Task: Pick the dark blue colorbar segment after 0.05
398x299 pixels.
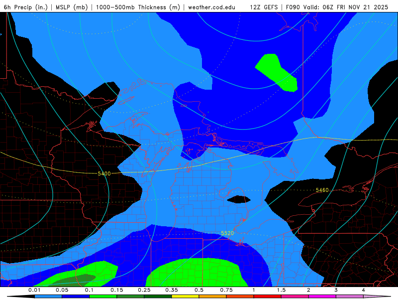Action: pyautogui.click(x=76, y=297)
